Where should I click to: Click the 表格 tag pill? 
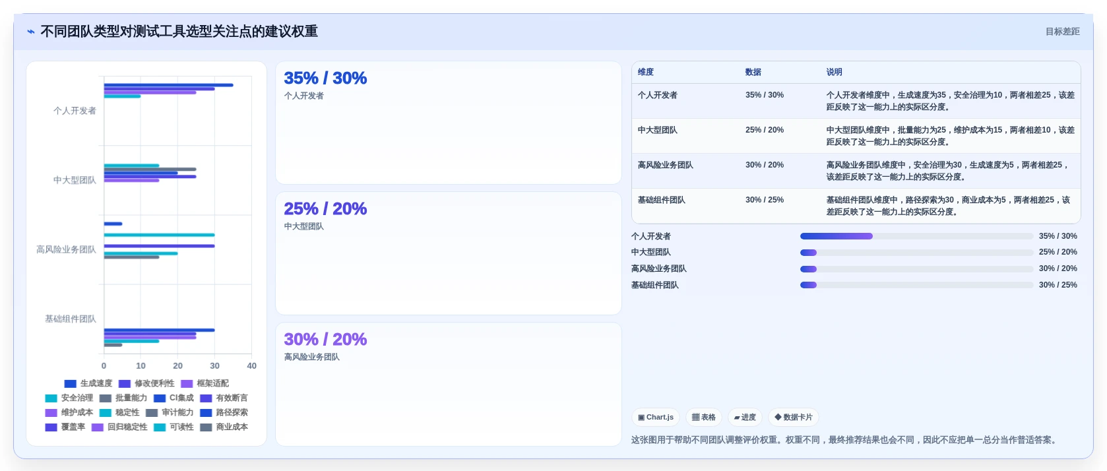tap(703, 417)
